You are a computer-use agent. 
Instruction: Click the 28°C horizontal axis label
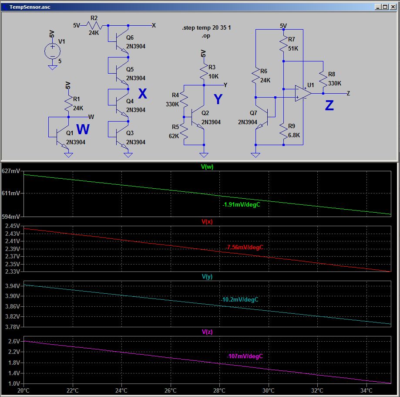pos(219,390)
